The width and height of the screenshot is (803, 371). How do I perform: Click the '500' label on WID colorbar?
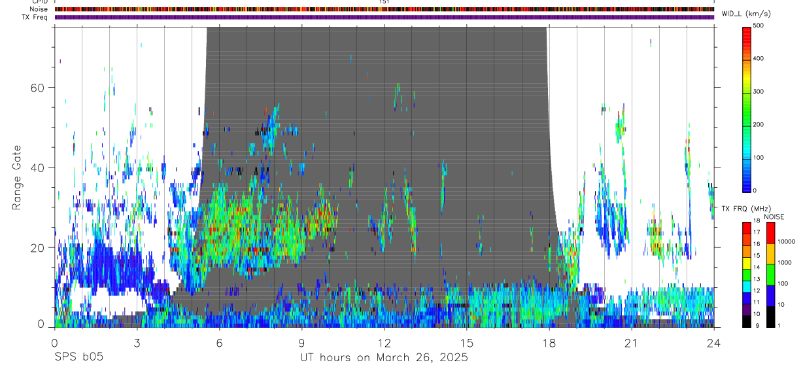point(759,26)
